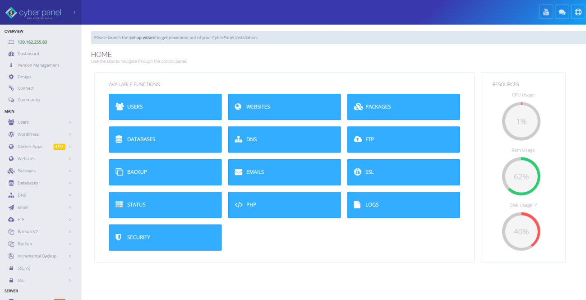Click the RESOURCES panel heading

[506, 84]
